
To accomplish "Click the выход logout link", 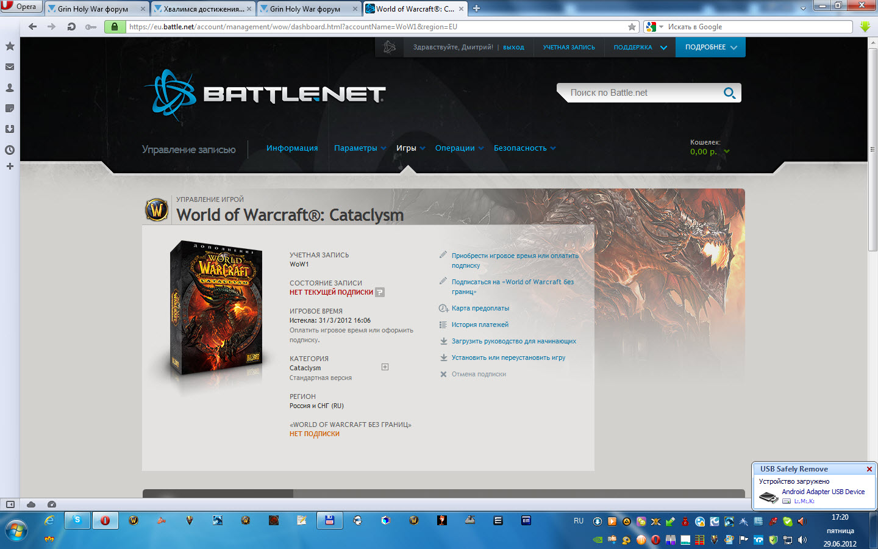I will 513,47.
